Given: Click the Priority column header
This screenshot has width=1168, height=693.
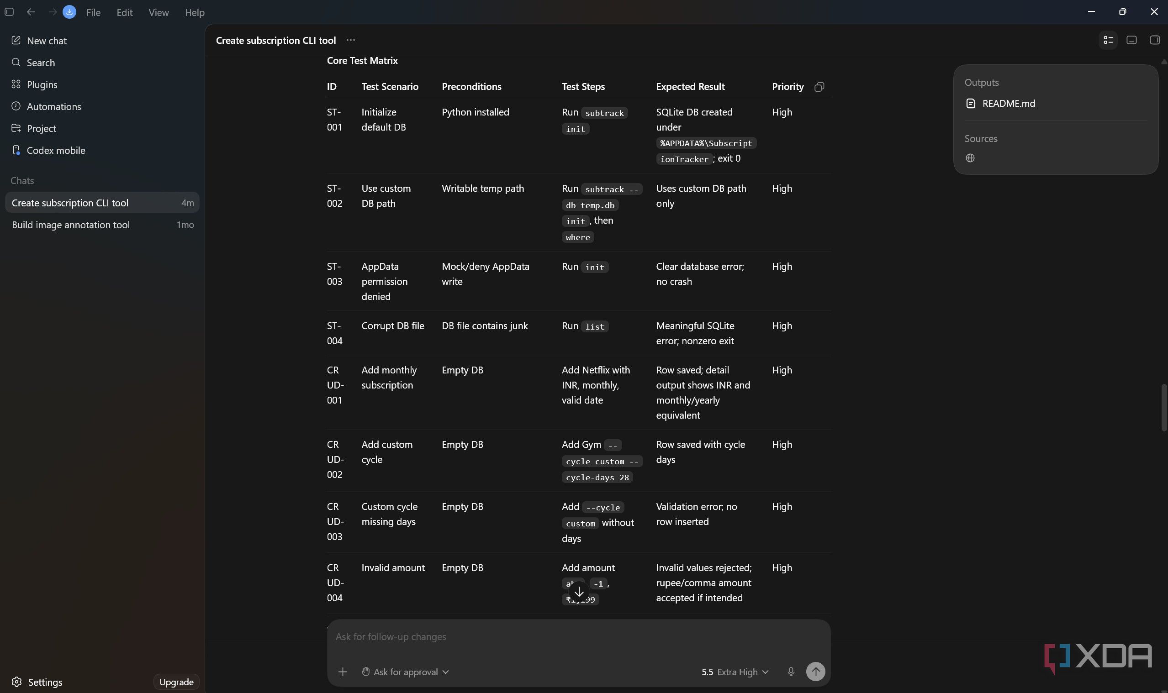Looking at the screenshot, I should click(787, 86).
